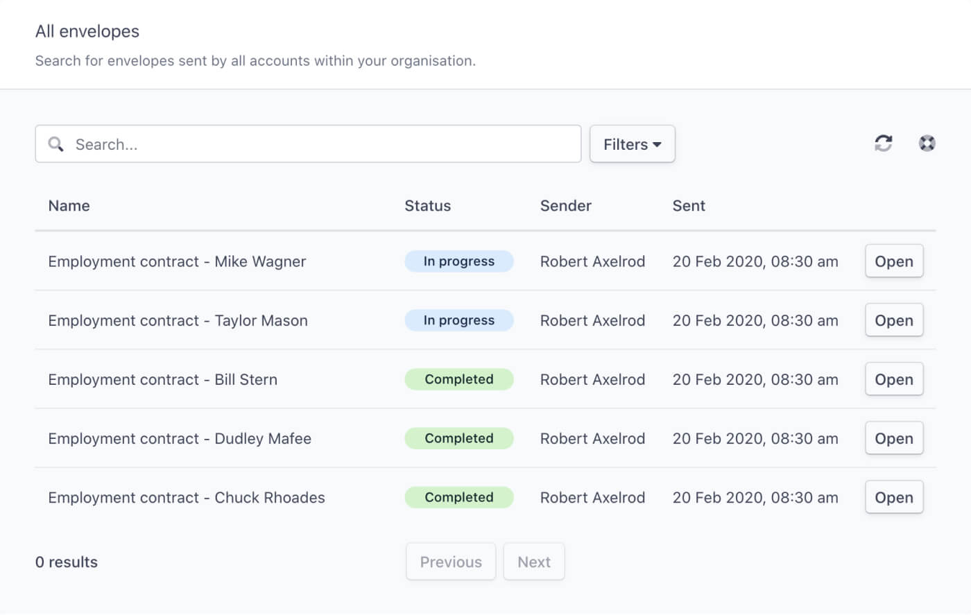Open the help lifebuoy icon
The image size is (971, 615).
927,144
